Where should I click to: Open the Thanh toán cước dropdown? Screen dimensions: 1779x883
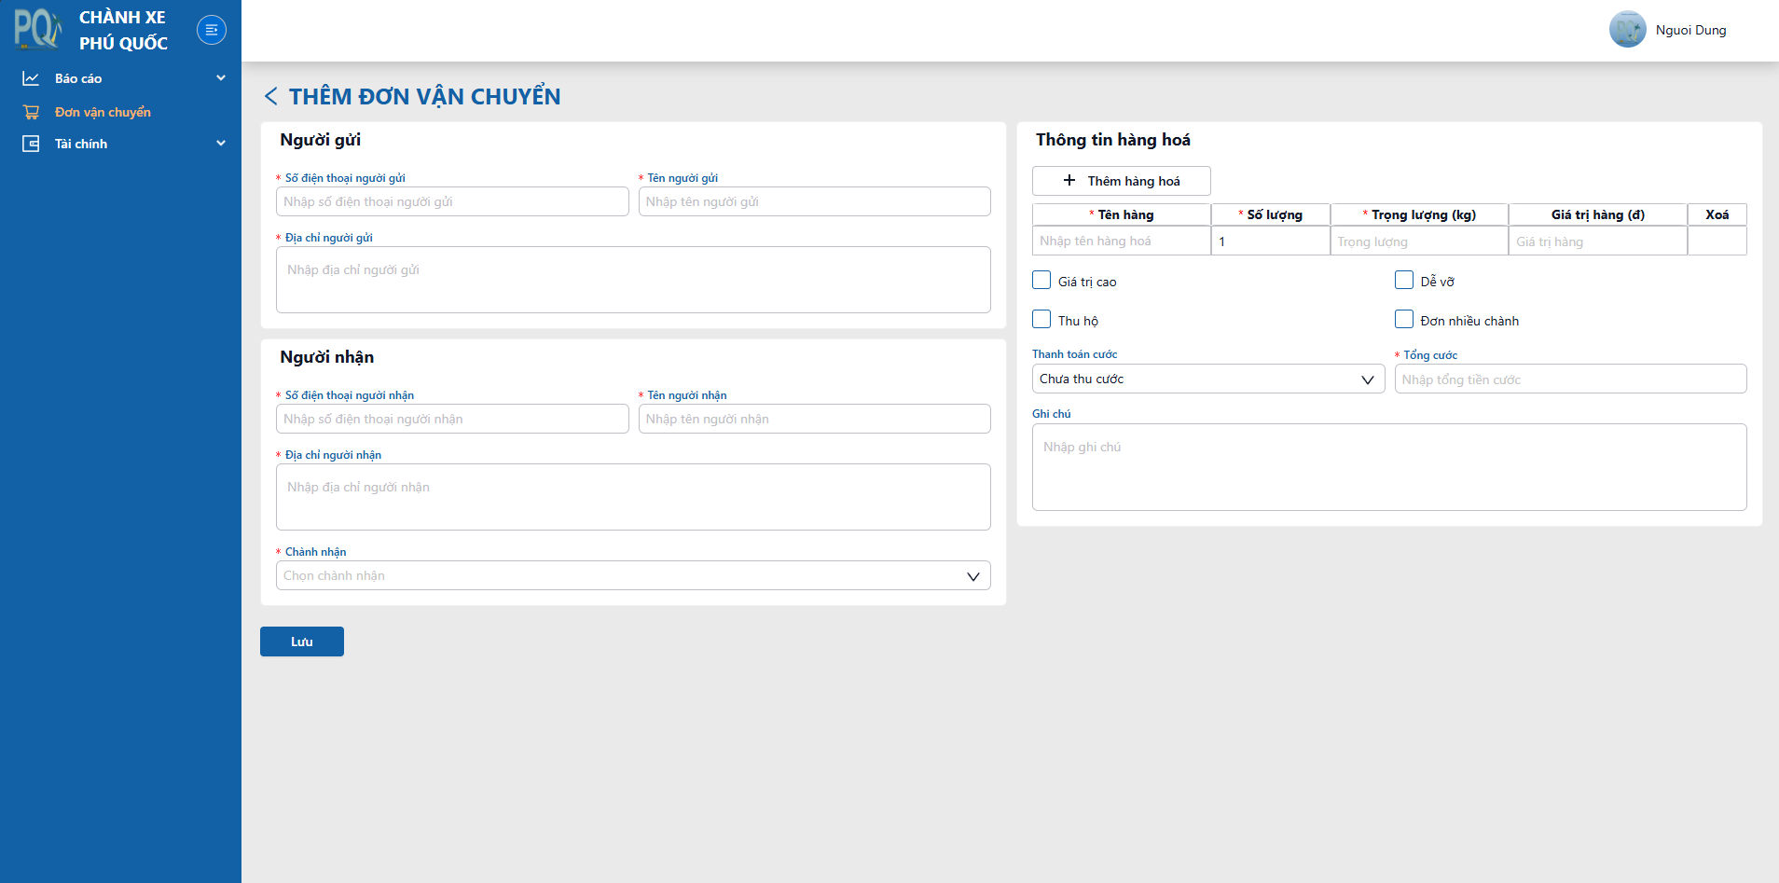1208,379
